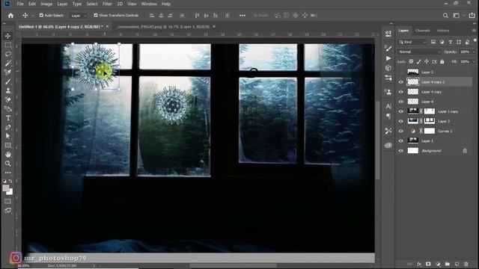Select the Clone Stamp tool
Viewport: 479px width, 269px height.
point(8,90)
